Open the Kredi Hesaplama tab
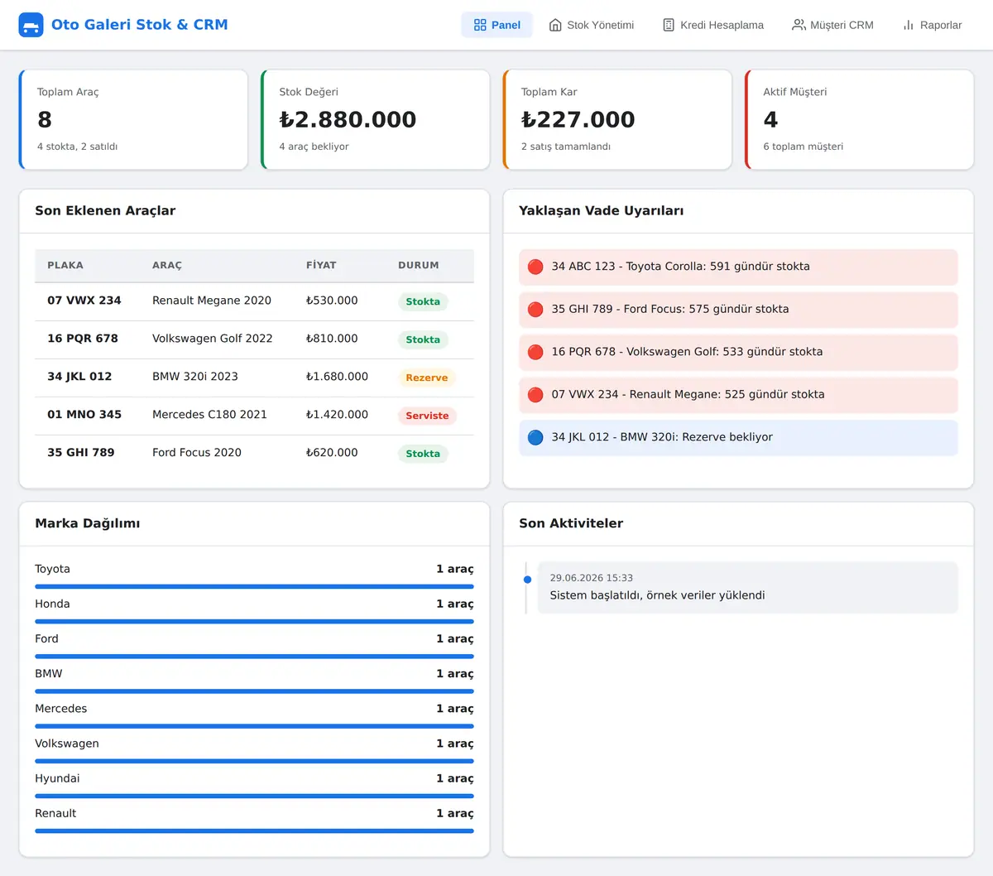Screen dimensions: 993x876 (x=713, y=25)
